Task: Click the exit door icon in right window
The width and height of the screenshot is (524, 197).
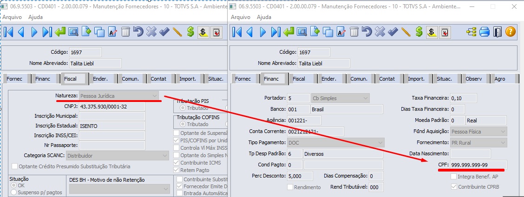Action: (x=497, y=32)
